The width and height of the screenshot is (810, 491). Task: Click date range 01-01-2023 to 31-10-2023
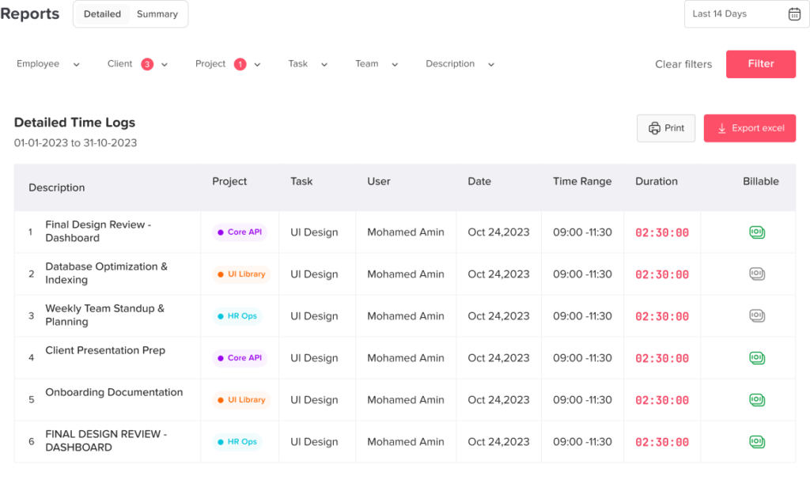[75, 143]
